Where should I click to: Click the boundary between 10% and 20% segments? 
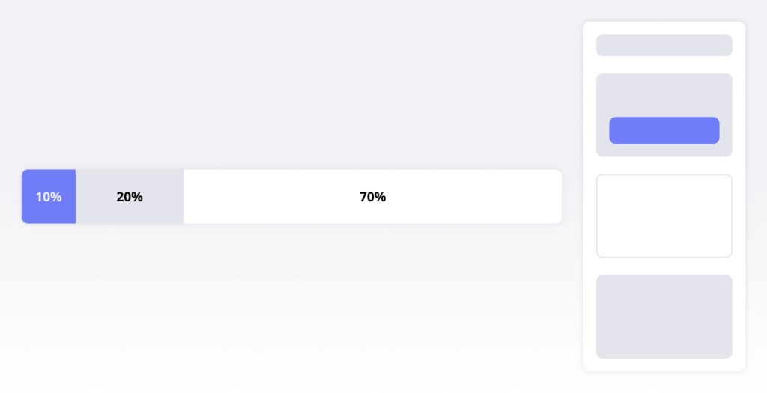[x=76, y=196]
